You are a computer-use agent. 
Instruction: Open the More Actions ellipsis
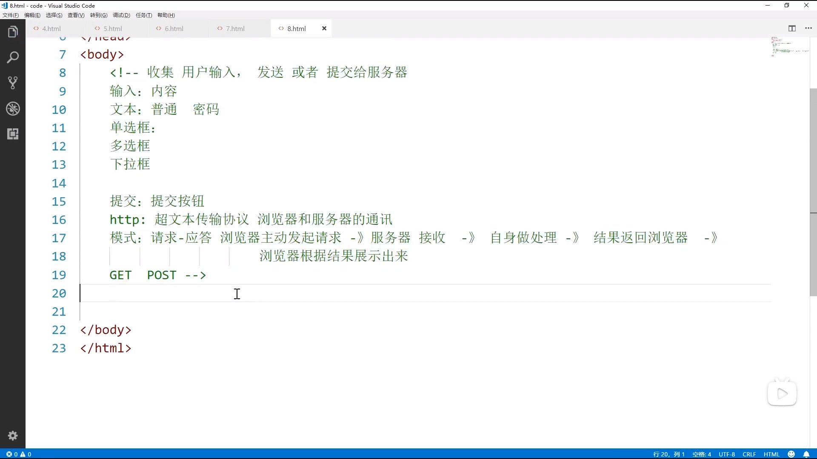808,28
